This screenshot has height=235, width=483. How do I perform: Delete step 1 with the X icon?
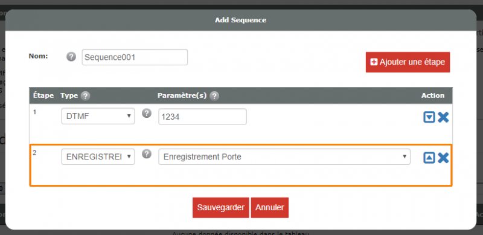tap(443, 117)
